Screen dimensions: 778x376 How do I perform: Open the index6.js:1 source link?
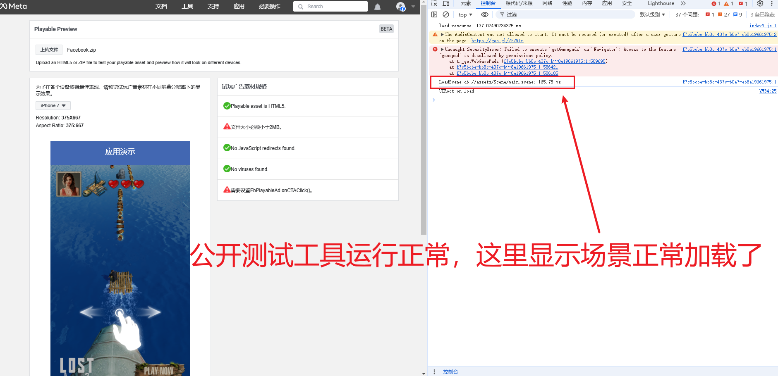pos(763,26)
